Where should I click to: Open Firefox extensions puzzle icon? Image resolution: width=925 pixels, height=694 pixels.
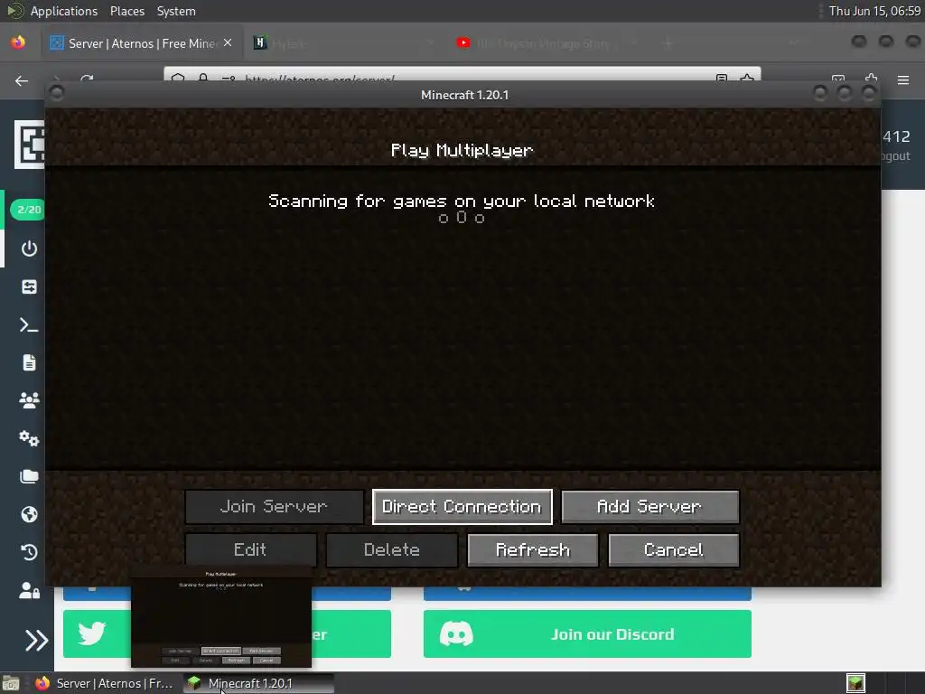(x=872, y=79)
